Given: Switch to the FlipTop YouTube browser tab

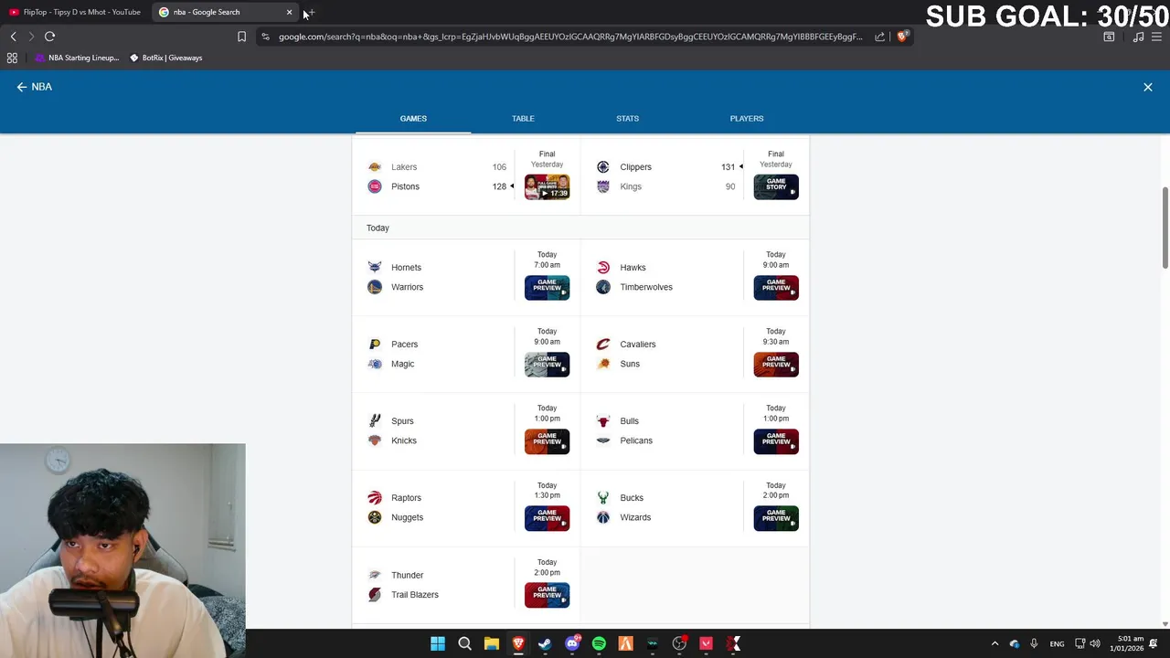Looking at the screenshot, I should click(75, 12).
